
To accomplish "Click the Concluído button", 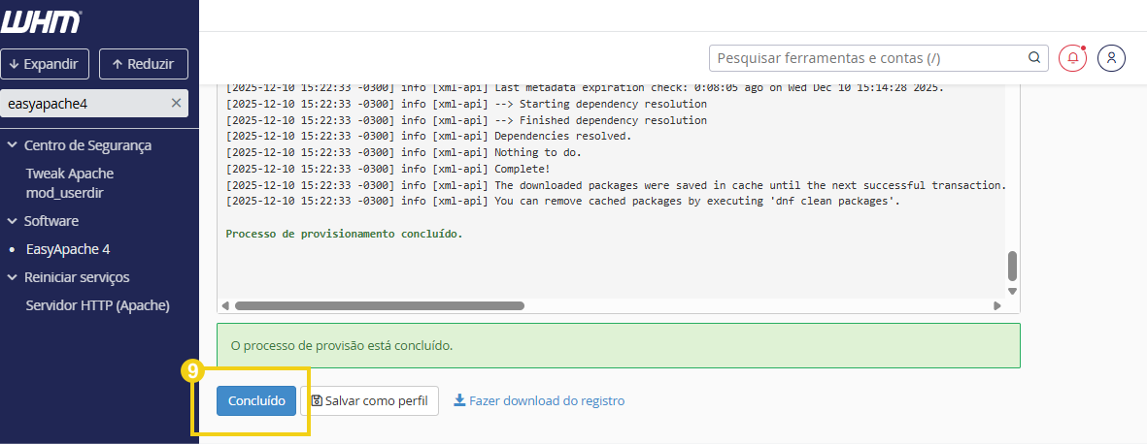I will [256, 400].
